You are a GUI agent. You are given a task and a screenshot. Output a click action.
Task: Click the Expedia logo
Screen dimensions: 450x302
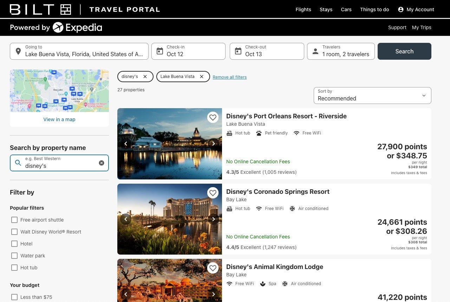tap(77, 27)
